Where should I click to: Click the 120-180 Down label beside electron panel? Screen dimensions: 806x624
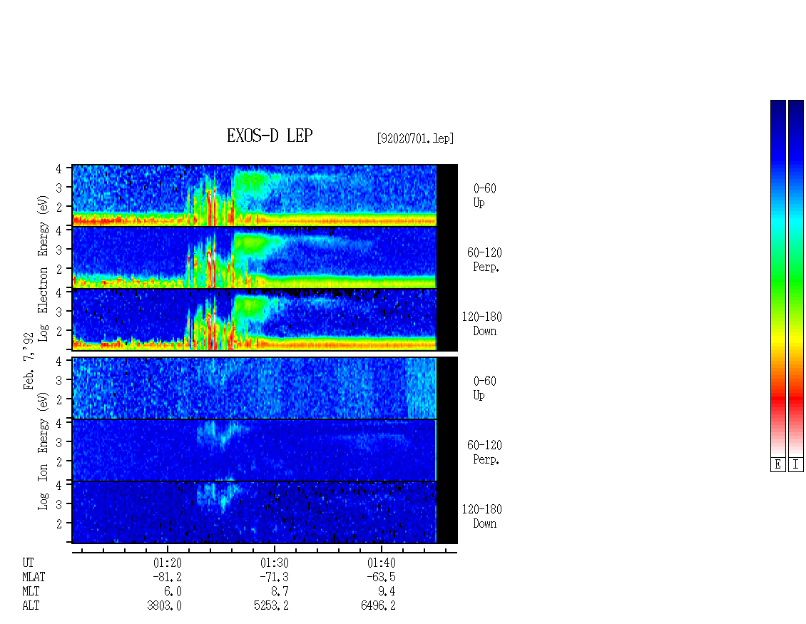pyautogui.click(x=481, y=324)
